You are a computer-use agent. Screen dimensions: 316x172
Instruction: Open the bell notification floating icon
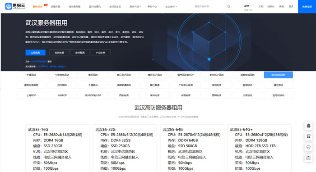[x=308, y=126]
